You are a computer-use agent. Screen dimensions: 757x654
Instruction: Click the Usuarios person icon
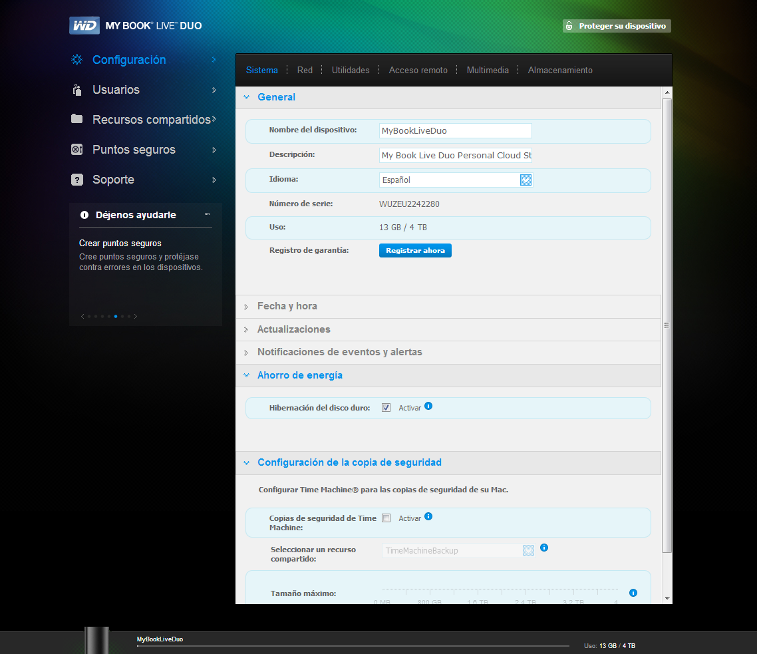76,90
